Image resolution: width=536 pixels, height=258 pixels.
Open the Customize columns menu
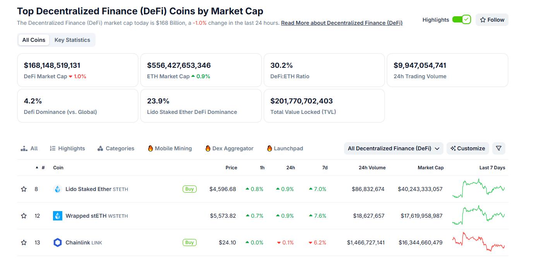[468, 148]
